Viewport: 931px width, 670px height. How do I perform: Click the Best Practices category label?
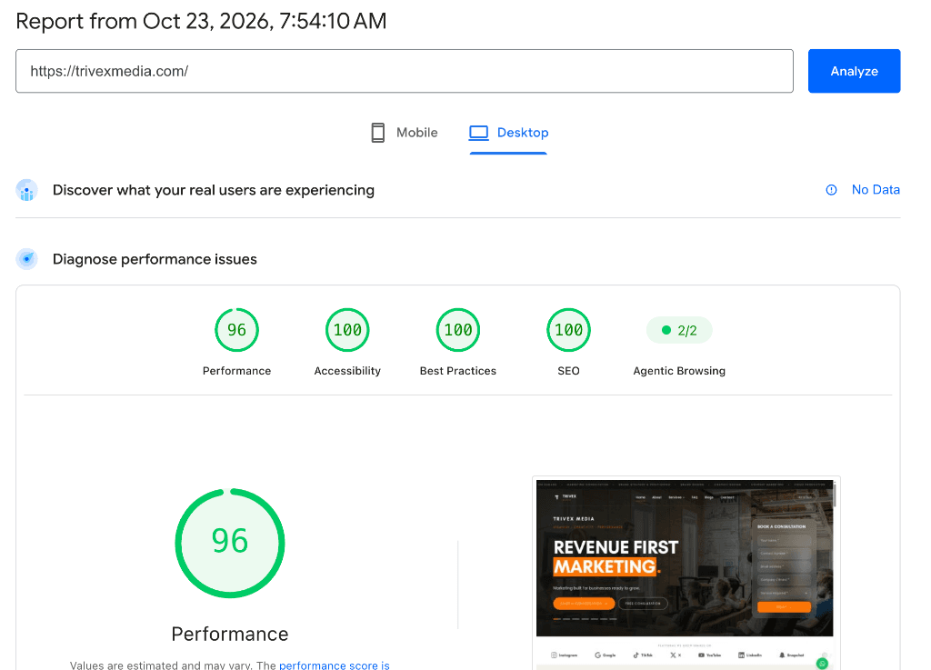point(458,371)
